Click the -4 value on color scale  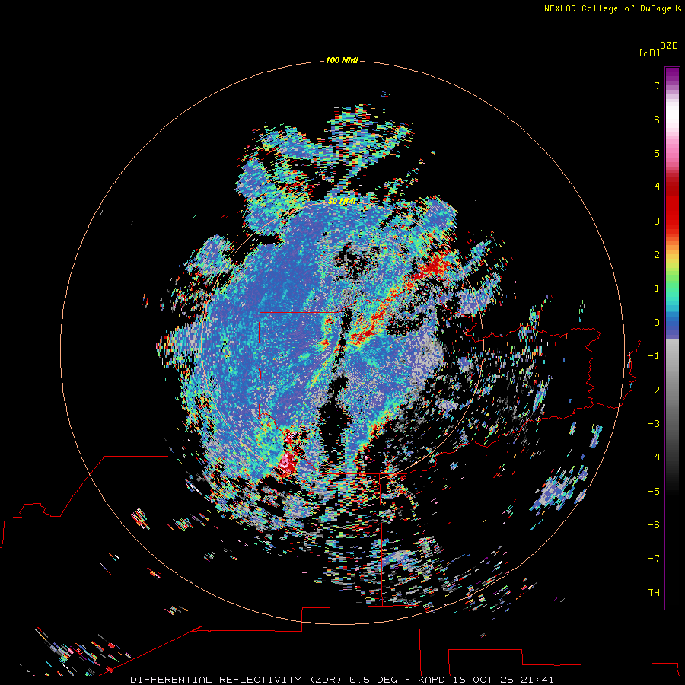tap(654, 457)
